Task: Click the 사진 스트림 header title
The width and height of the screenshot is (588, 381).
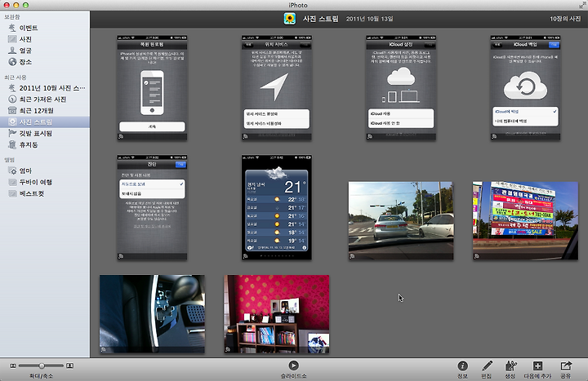Action: coord(320,19)
